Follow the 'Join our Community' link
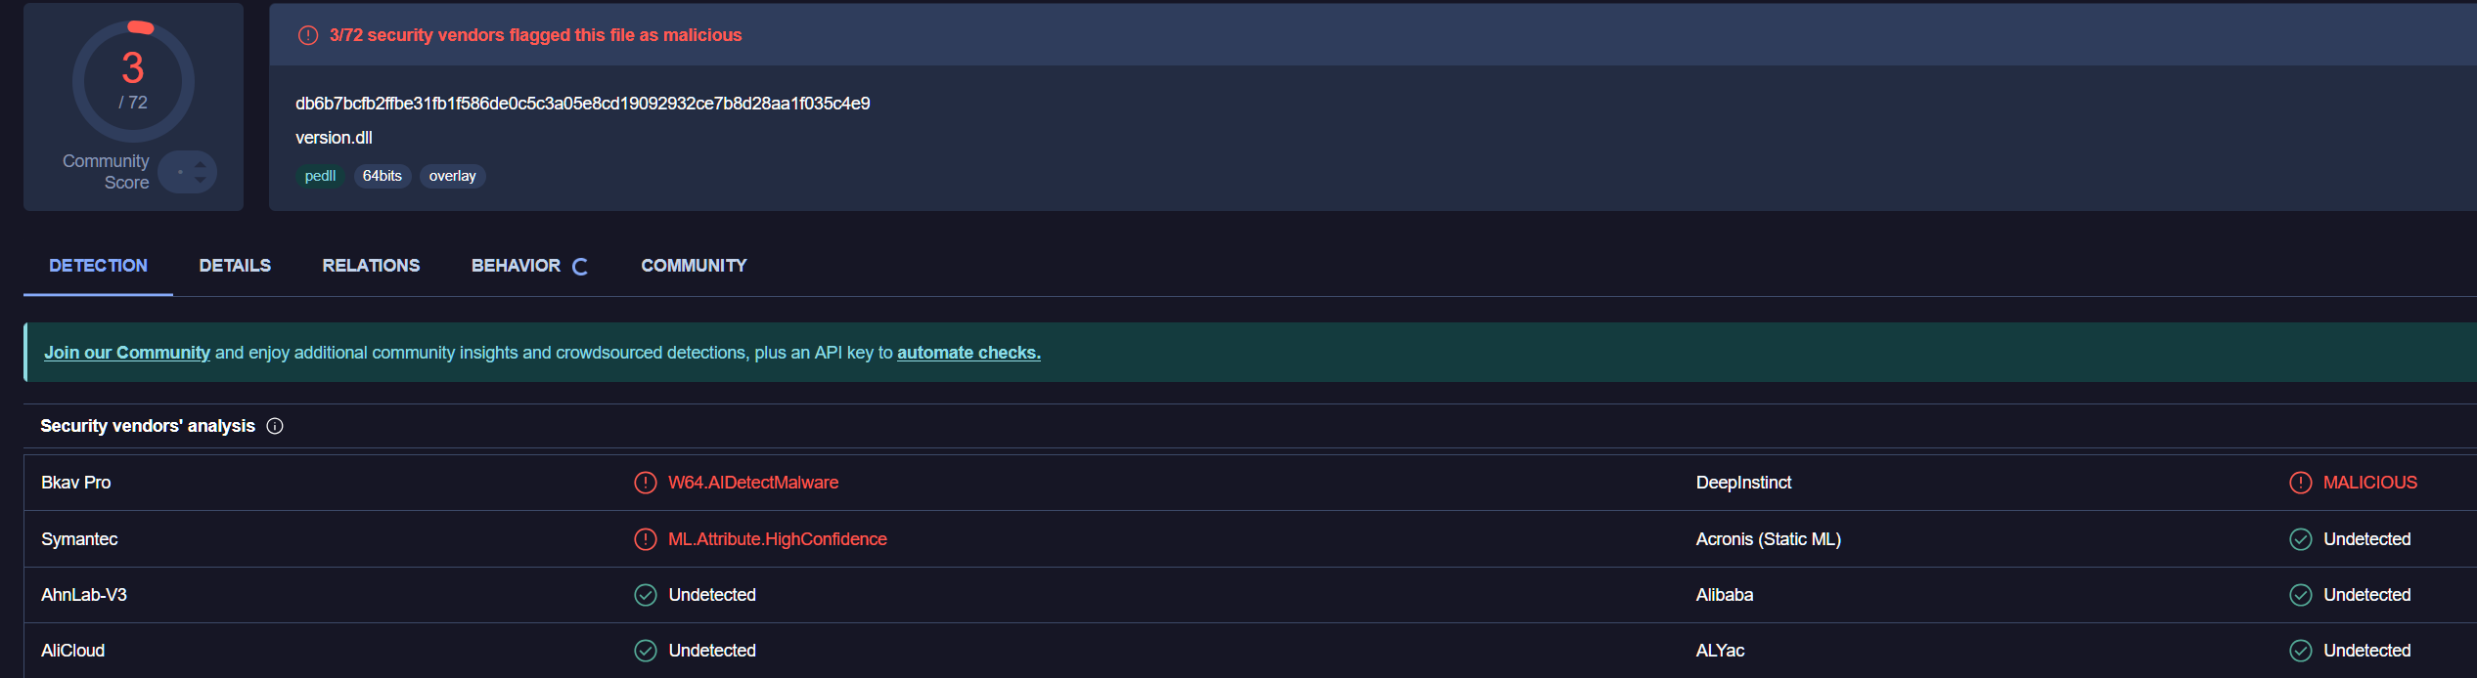 [x=127, y=353]
